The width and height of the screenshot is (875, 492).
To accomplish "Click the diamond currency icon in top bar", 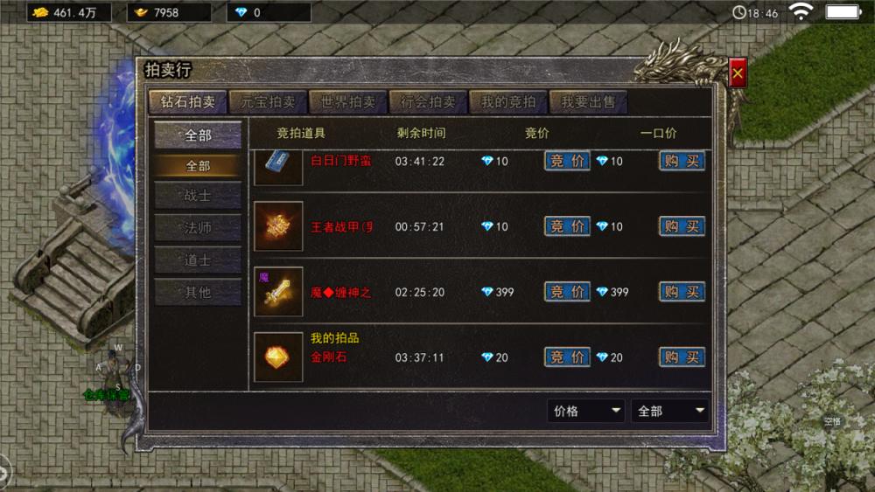I will coord(241,12).
